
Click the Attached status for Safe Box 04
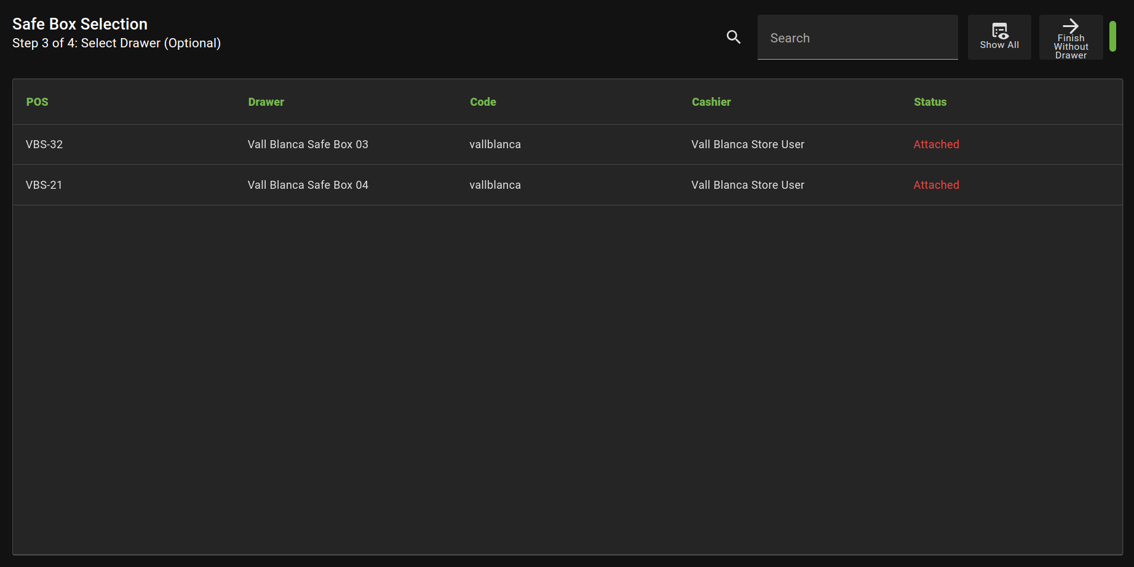(936, 185)
